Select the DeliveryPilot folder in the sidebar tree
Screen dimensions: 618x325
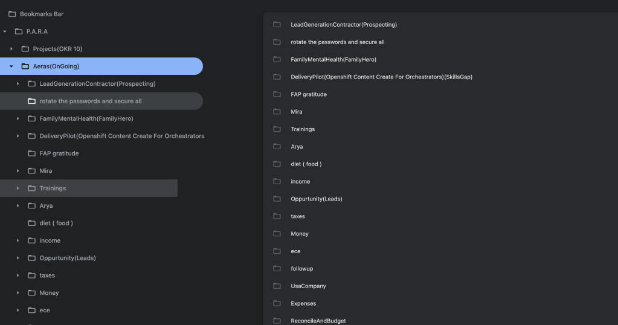[122, 136]
